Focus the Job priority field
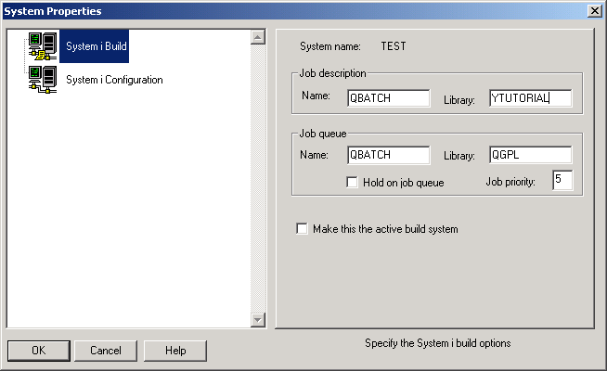This screenshot has width=607, height=371. coord(562,180)
